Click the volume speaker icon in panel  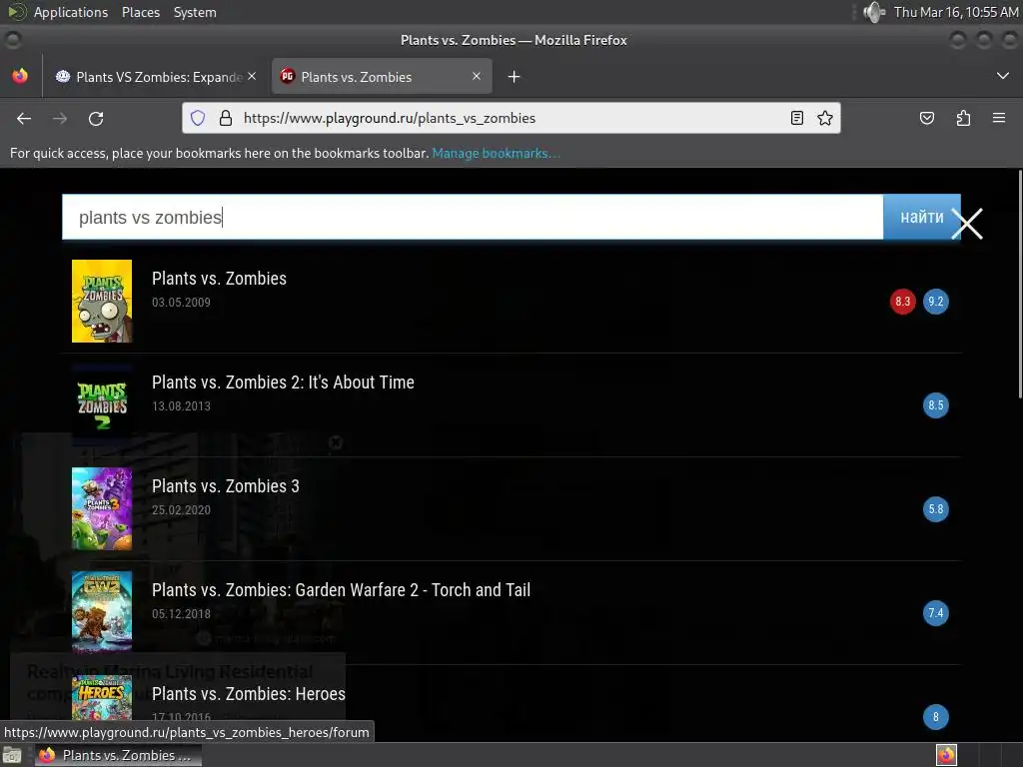874,12
